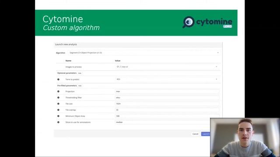The image size is (280, 157).
Task: Hide the Optional parameters section
Action: [80, 73]
